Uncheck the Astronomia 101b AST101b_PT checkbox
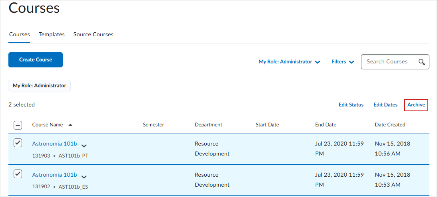 pyautogui.click(x=18, y=143)
